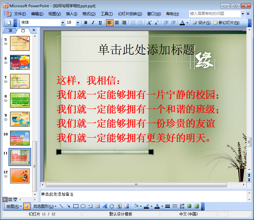
Task: Open the font name dropdown 宋体
Action: coord(63,23)
